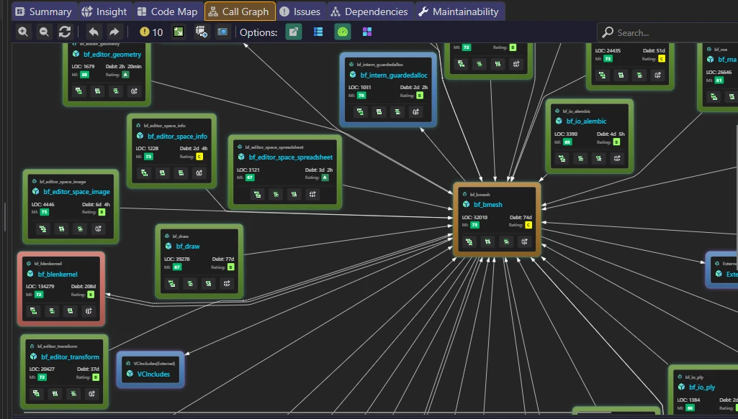The height and width of the screenshot is (419, 738).
Task: Click leftmost action icon on bf_blenkernel node
Action: point(33,311)
